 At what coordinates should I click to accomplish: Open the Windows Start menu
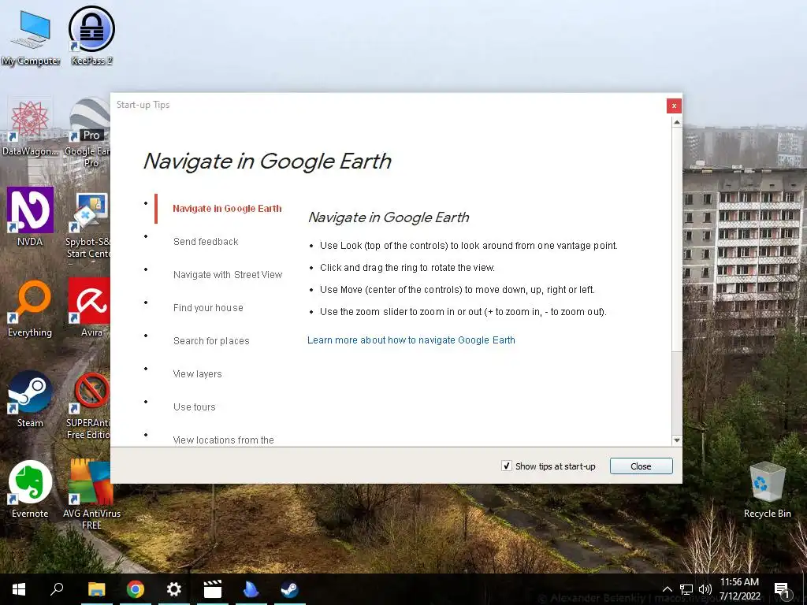[x=19, y=589]
